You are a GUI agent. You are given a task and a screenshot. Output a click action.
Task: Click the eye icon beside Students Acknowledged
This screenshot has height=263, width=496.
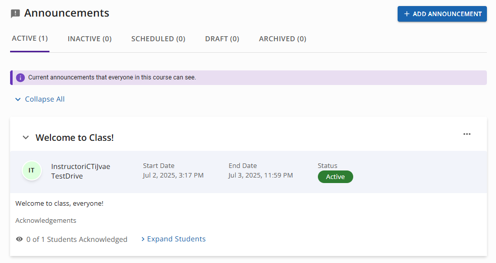tap(19, 239)
